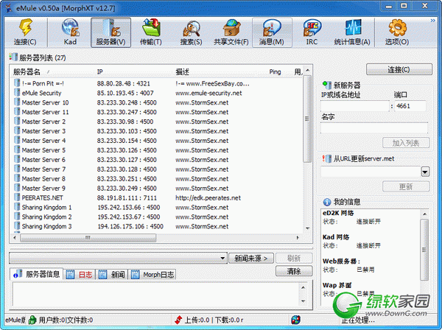Screen dimensions: 442x330
Task: Click the 名字 name input field
Action: (374, 128)
